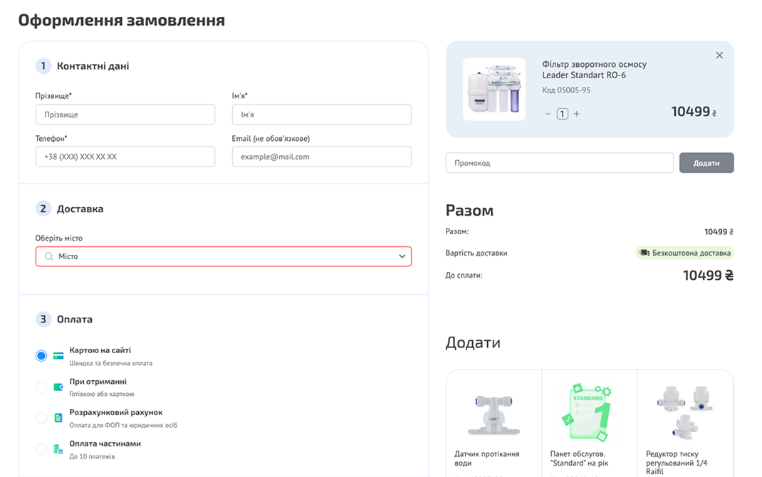
Task: Click the search magnifier icon in city field
Action: click(48, 256)
